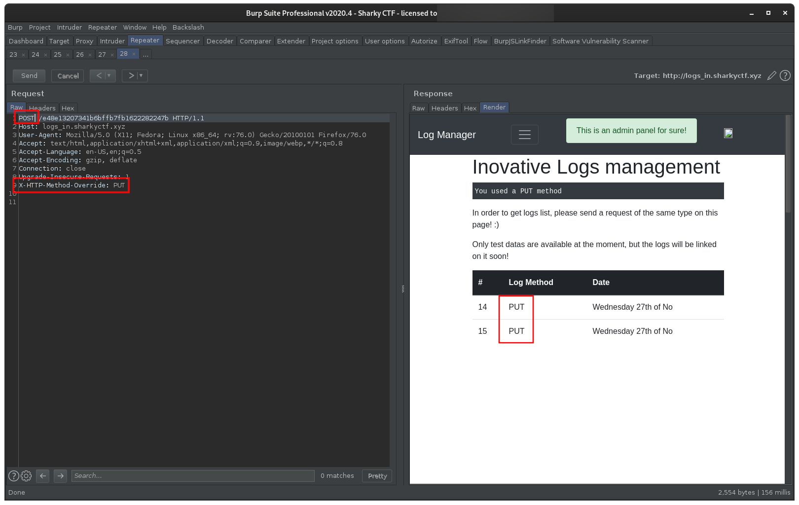Viewport: 799px width, 505px height.
Task: Open the Window menu
Action: point(135,28)
